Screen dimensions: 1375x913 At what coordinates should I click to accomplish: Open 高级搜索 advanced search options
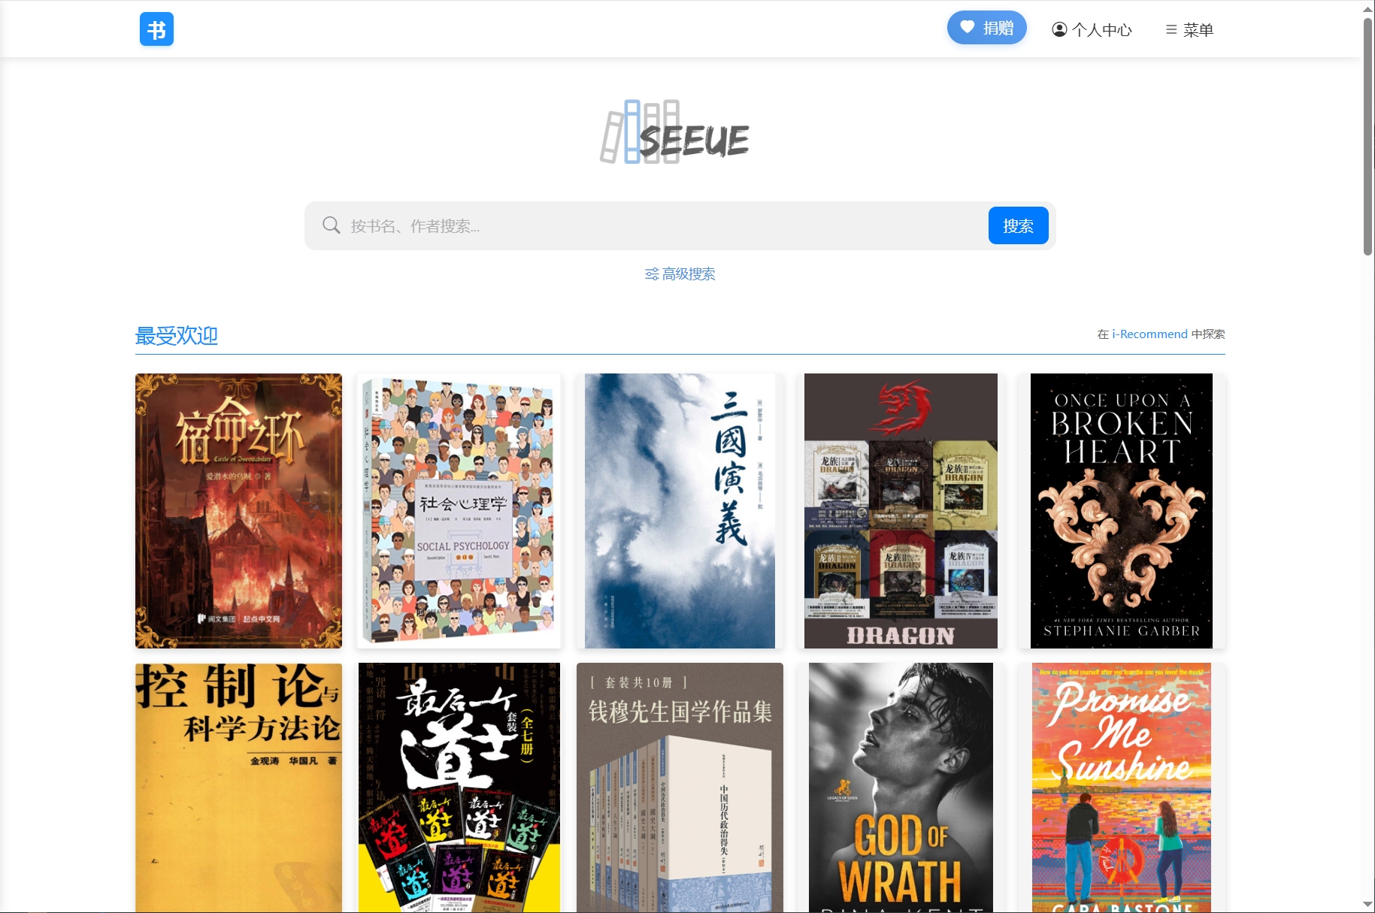[x=680, y=274]
